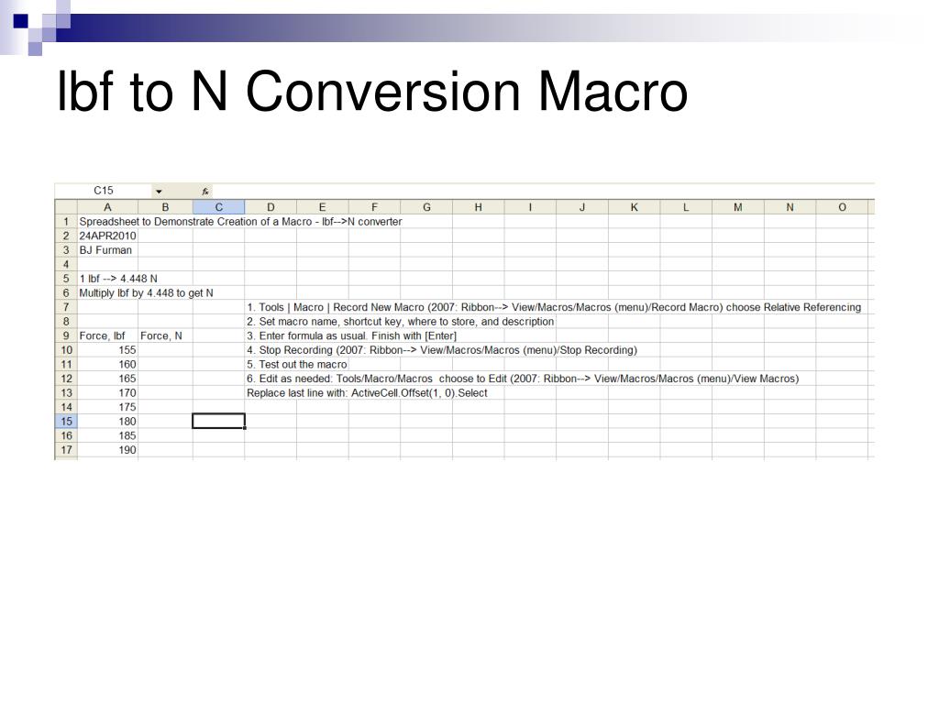
Task: Select row 17 header
Action: pyautogui.click(x=66, y=450)
